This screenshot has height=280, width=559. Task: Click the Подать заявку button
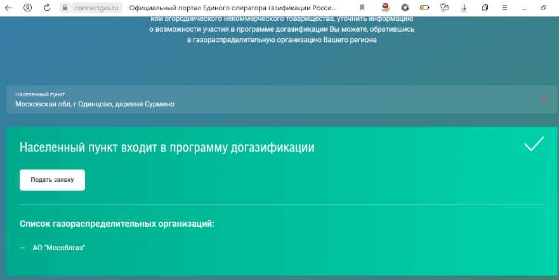coord(52,180)
